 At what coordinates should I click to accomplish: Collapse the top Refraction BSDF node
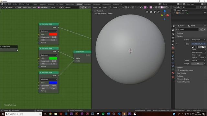pos(40,24)
